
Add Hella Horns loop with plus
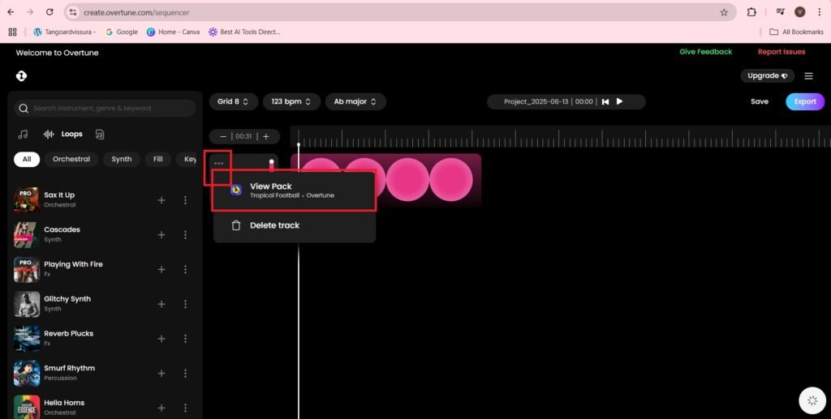click(x=161, y=408)
